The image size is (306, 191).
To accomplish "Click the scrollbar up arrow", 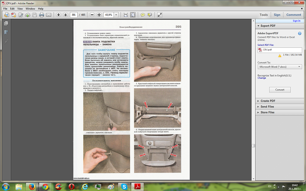I will tap(254, 21).
